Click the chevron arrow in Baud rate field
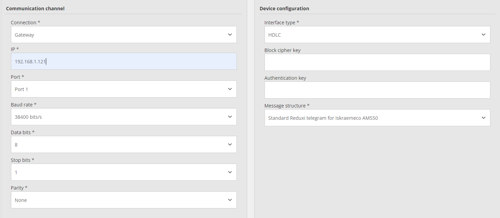 tap(230, 117)
